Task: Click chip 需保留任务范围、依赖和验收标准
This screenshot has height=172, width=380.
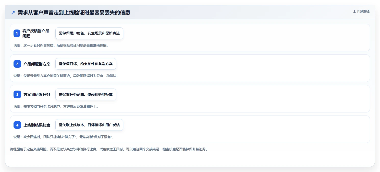Action: [86, 94]
